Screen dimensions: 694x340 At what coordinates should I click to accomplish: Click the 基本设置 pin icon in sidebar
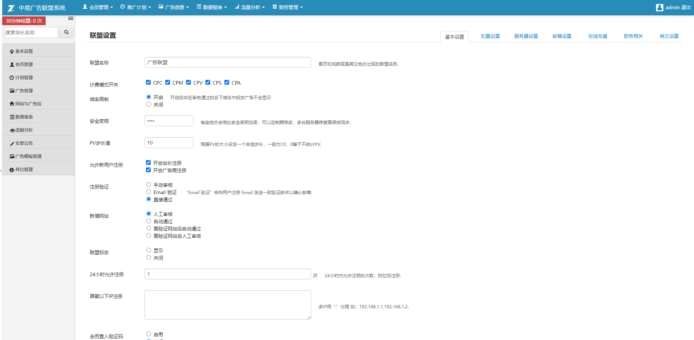click(12, 52)
